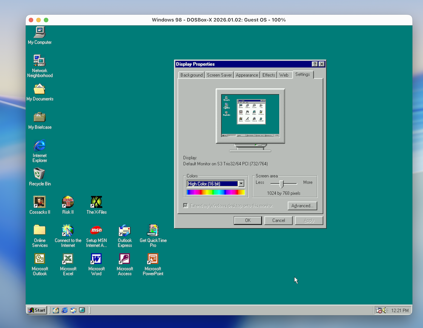
Task: Click the Default Monitor on S3 Trio text
Action: (x=225, y=163)
